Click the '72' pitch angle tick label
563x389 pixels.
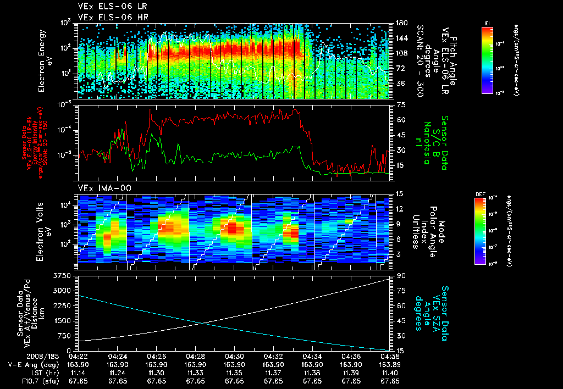pos(399,68)
